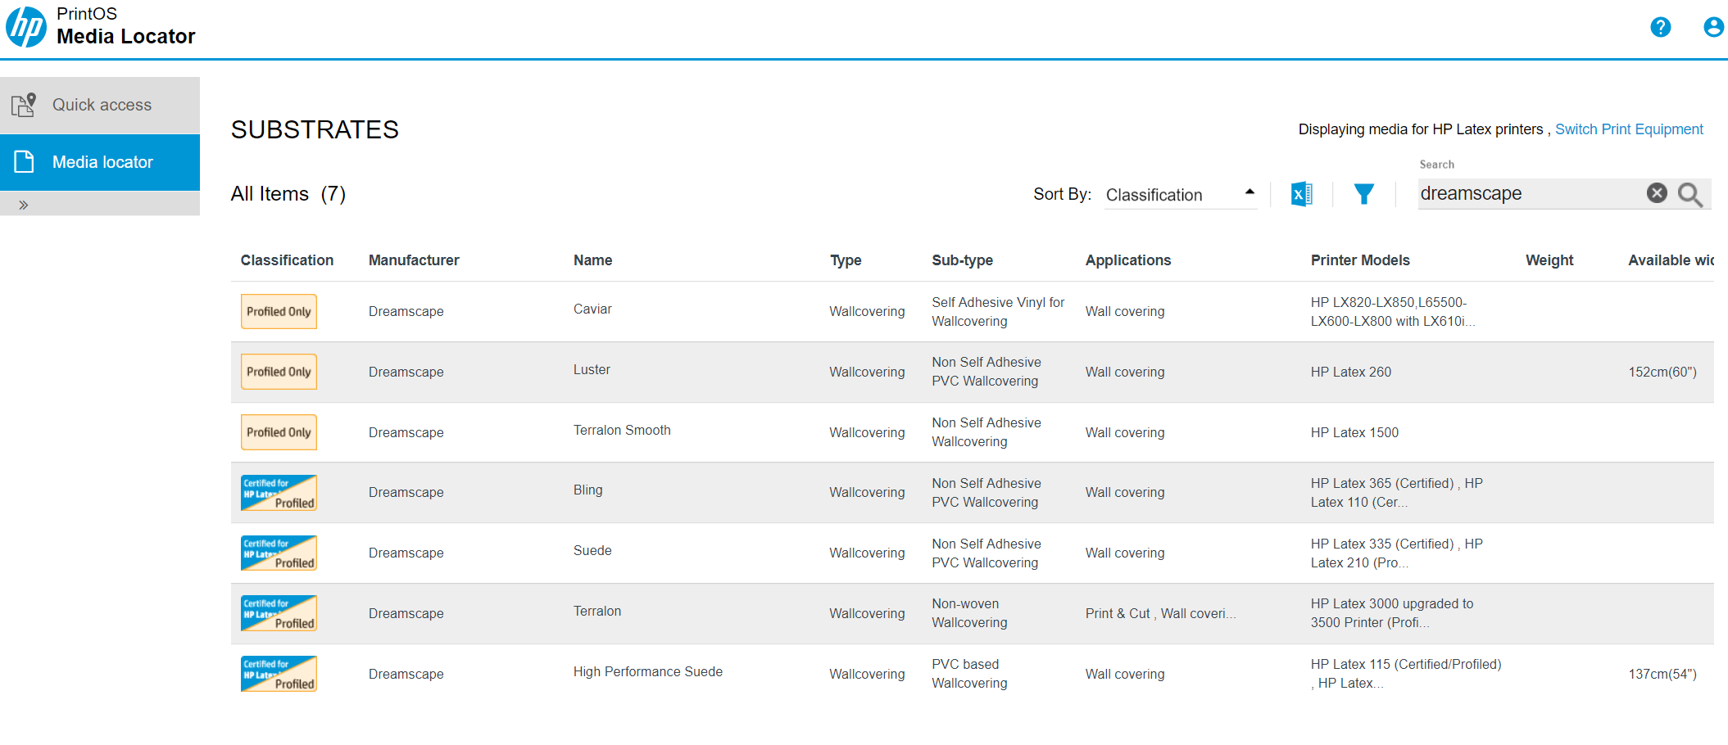
Task: Click the Sub-type column header
Action: coord(962,260)
